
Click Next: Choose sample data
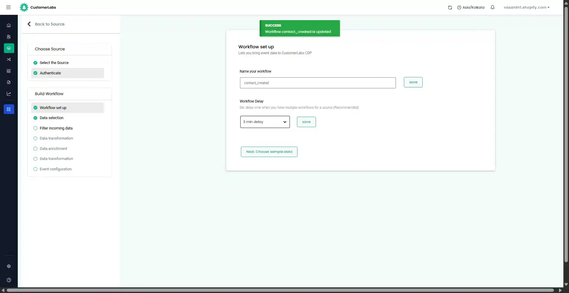269,152
